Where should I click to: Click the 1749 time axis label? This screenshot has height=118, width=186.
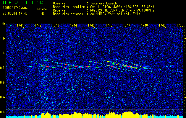pyautogui.click(x=162, y=25)
